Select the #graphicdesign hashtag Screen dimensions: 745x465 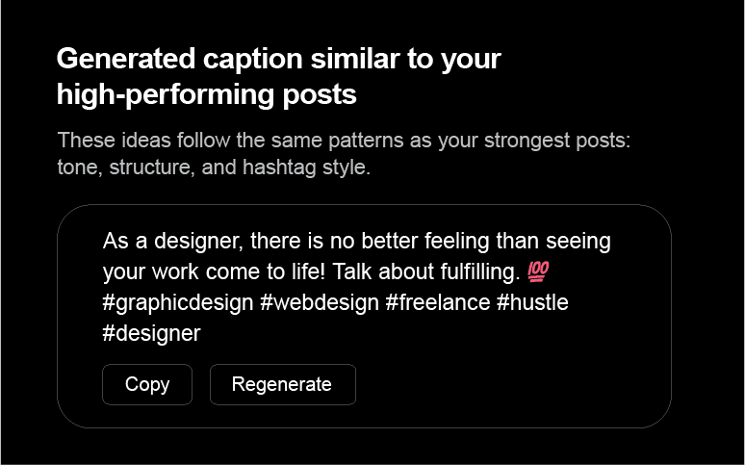[178, 302]
